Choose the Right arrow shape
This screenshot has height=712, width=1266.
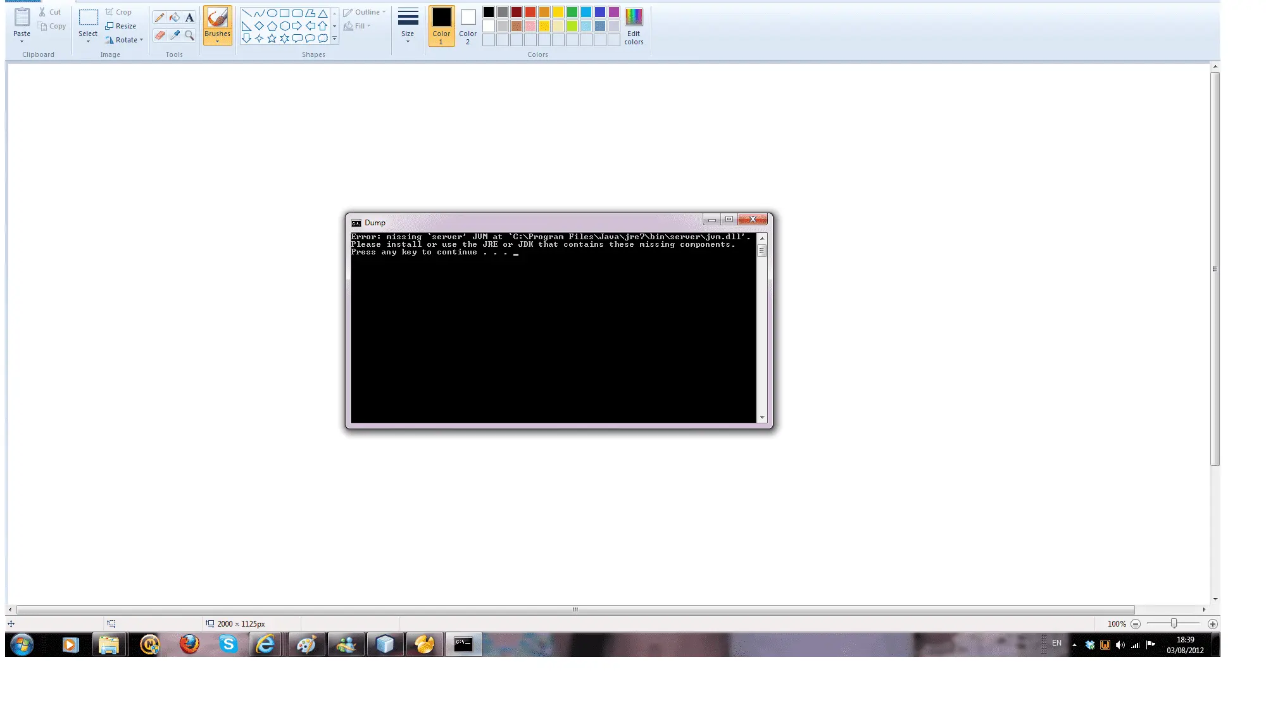click(x=298, y=26)
